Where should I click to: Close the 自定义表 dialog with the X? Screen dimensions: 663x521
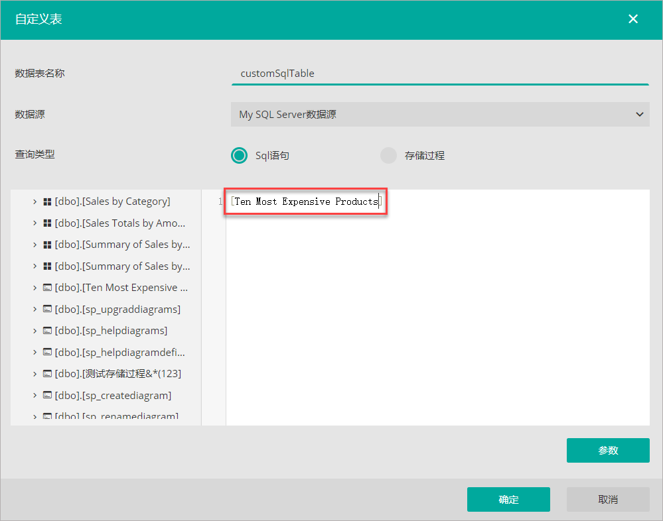coord(633,19)
